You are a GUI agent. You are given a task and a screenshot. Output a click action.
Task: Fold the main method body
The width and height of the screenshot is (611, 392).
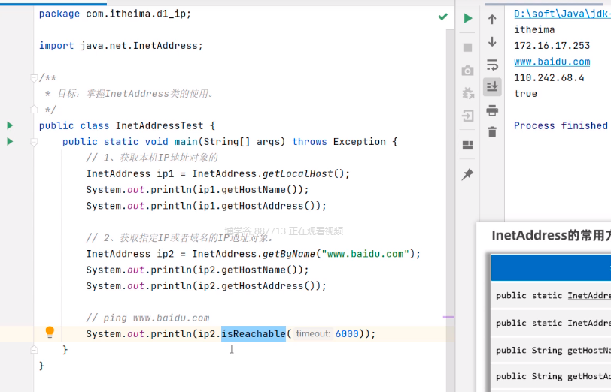(34, 143)
